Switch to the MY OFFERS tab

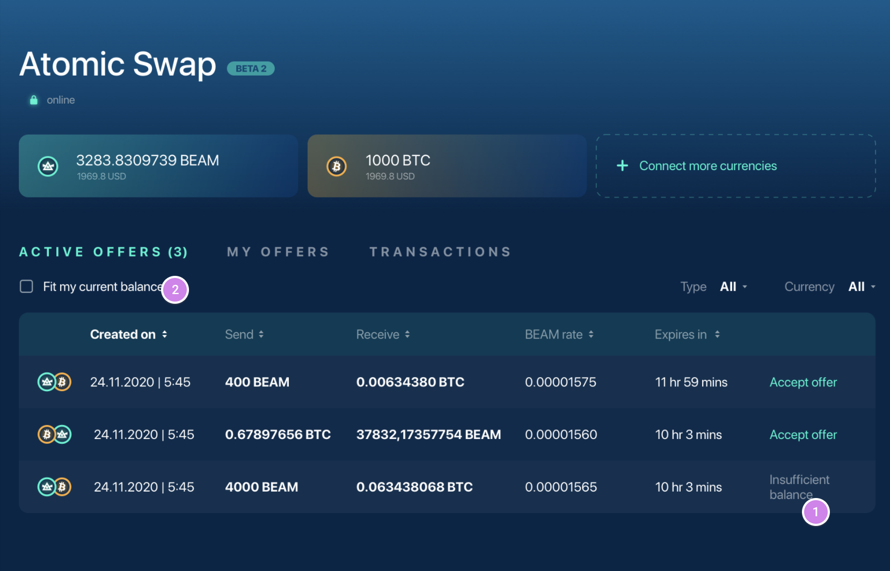click(278, 251)
